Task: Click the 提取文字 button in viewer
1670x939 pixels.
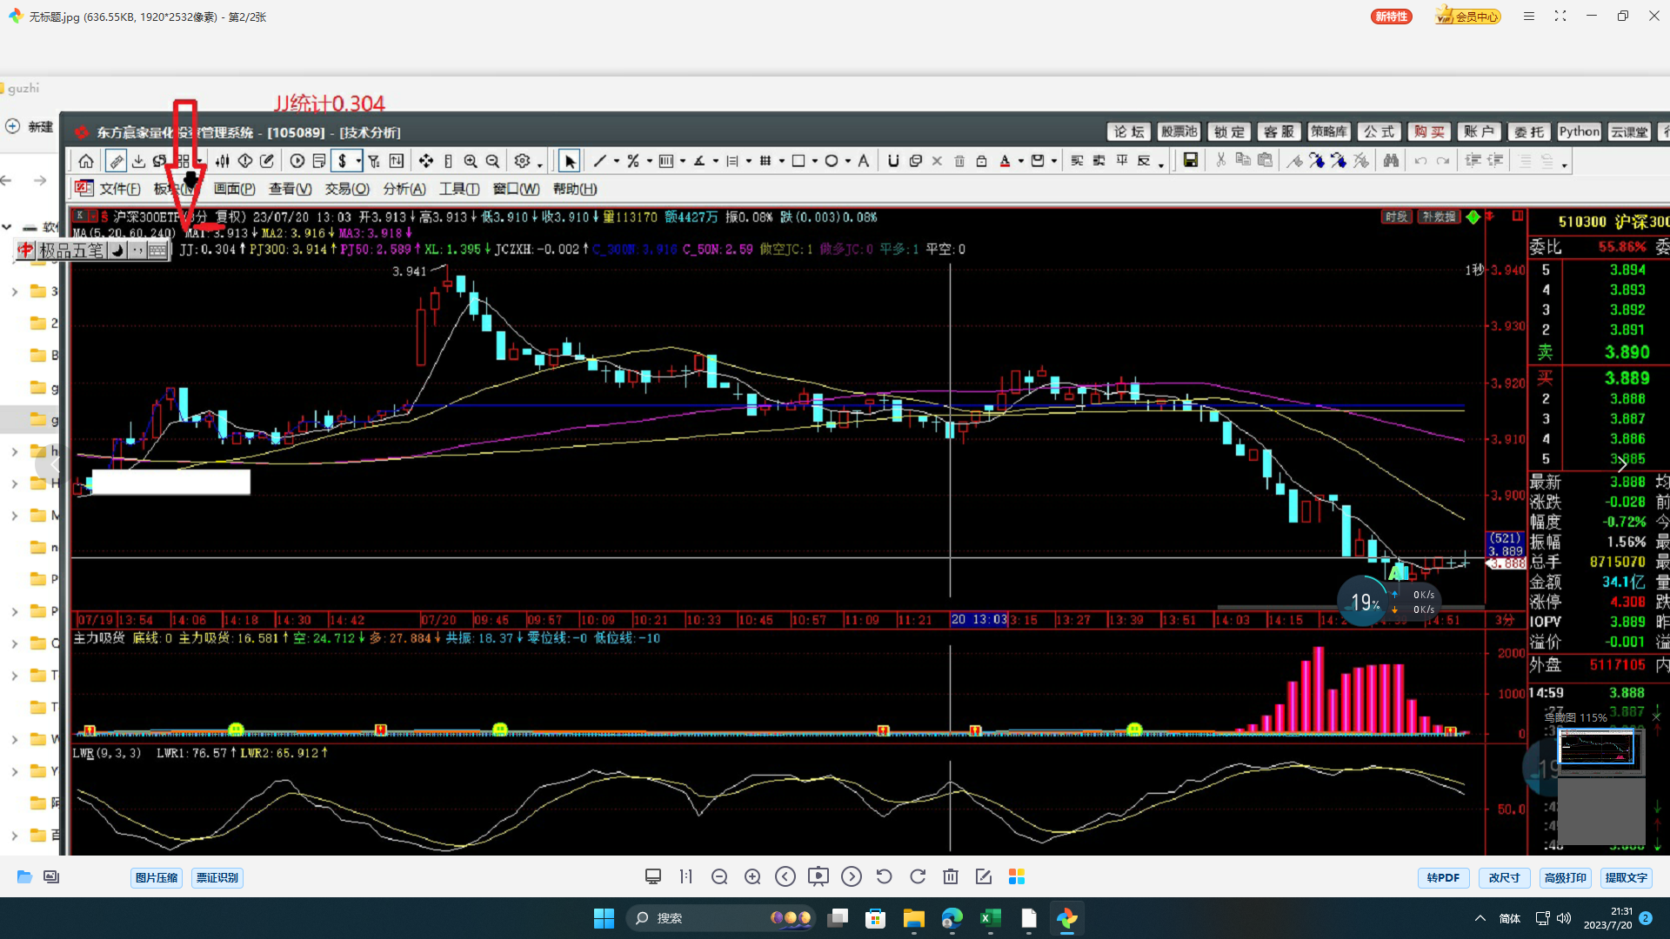Action: pyautogui.click(x=1627, y=877)
